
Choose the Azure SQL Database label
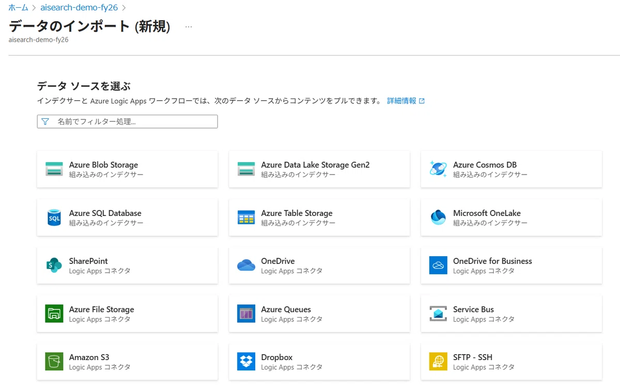tap(105, 213)
